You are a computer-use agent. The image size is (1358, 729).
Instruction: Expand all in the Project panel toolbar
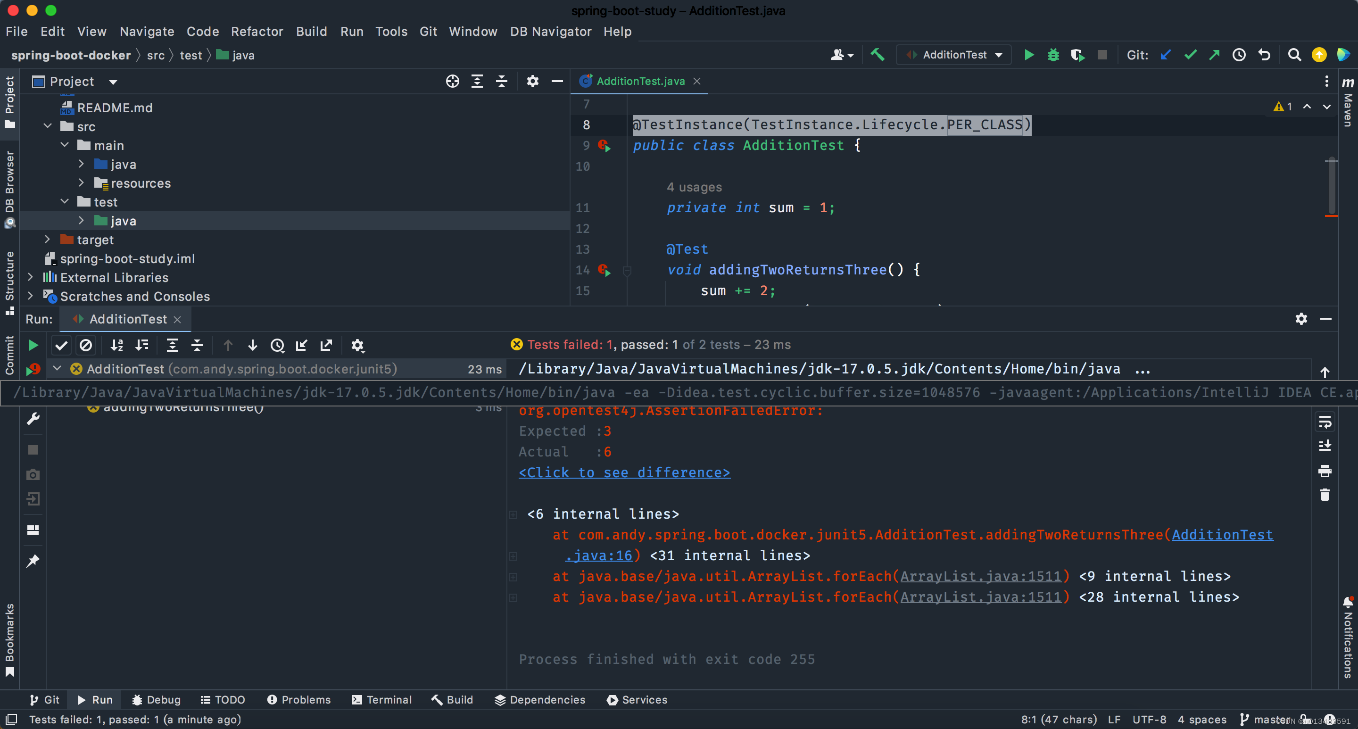[x=477, y=81]
